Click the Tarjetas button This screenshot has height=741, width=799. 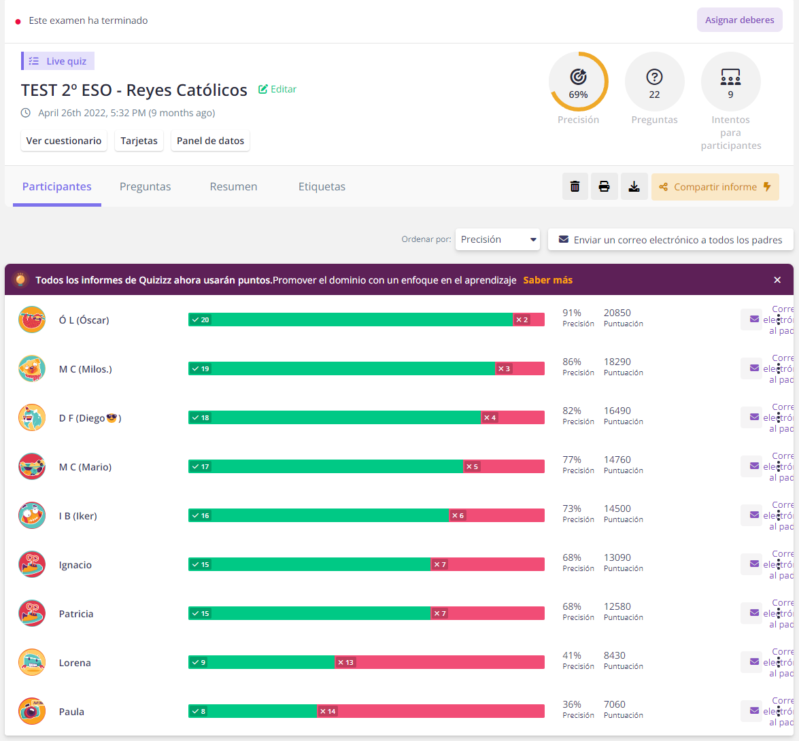(x=139, y=141)
